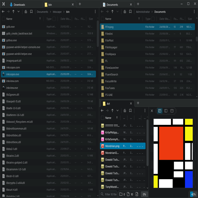
Task: Switch to the Downloads tab
Action: (x=18, y=5)
